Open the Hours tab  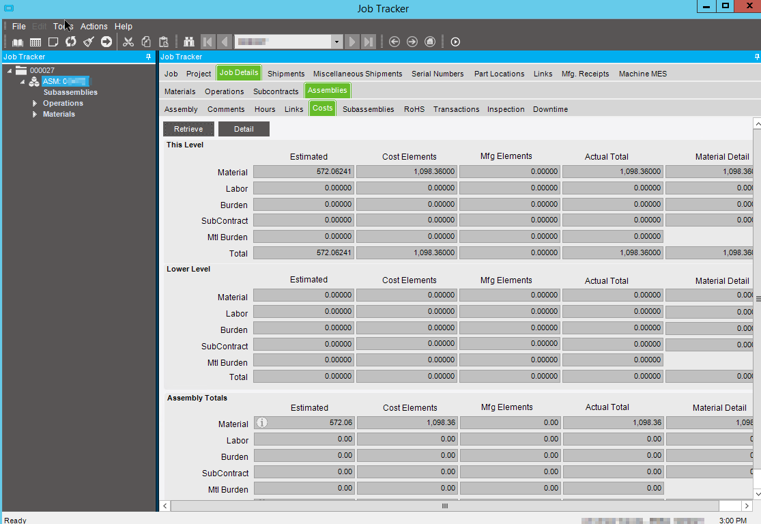coord(265,109)
